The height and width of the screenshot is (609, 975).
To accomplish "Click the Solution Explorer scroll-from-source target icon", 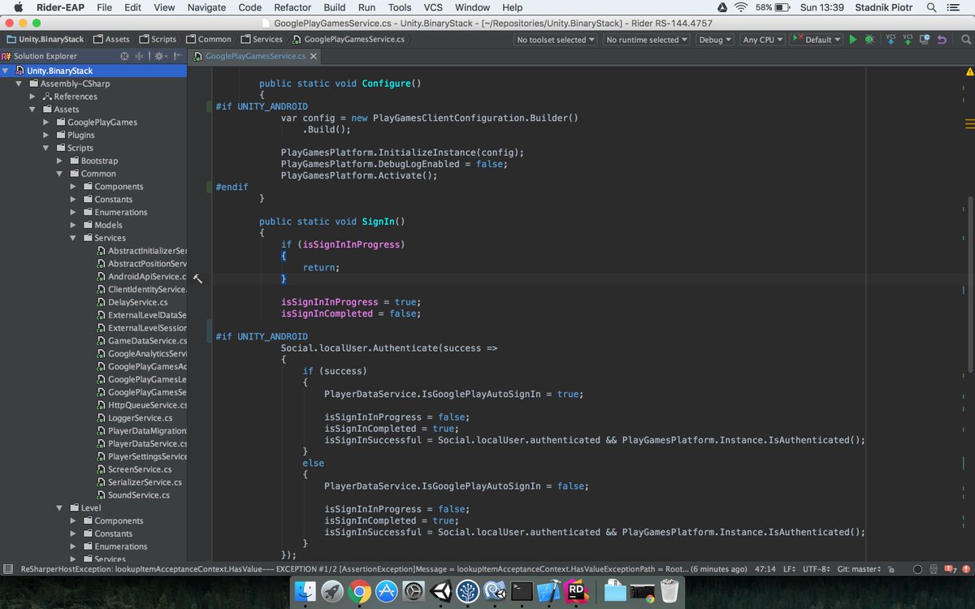I will click(x=124, y=56).
